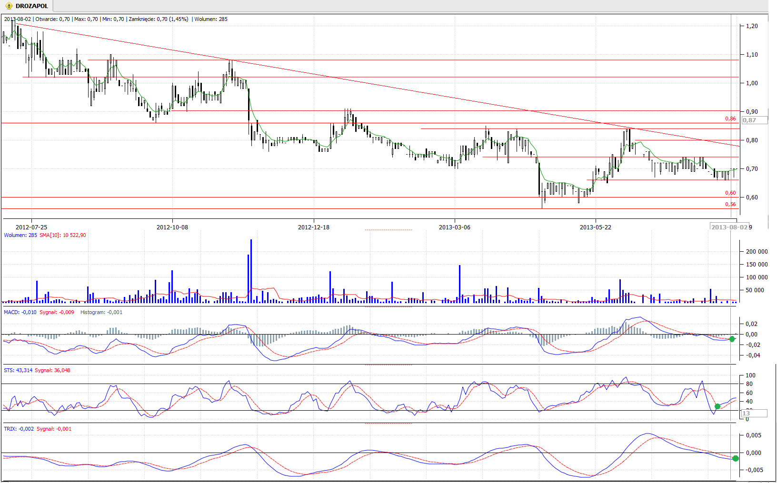Click the 2013-03-06 date axis label
Image resolution: width=777 pixels, height=483 pixels.
coord(455,227)
